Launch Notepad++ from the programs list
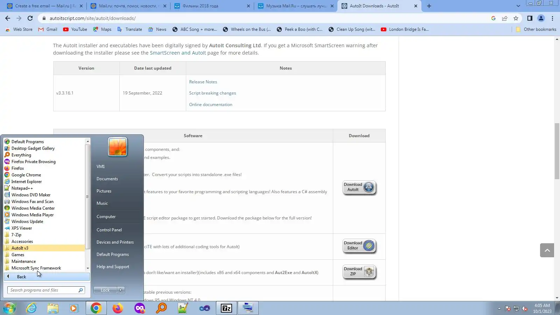Screen dimensions: 560x315 click(44, 188)
